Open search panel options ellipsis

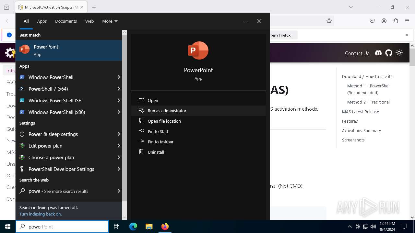(x=246, y=21)
